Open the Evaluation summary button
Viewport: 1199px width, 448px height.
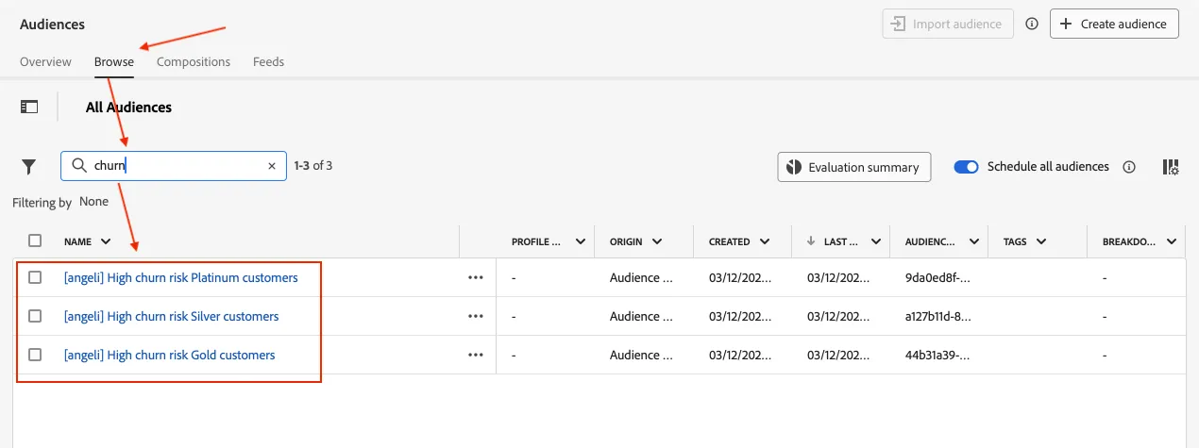tap(854, 167)
